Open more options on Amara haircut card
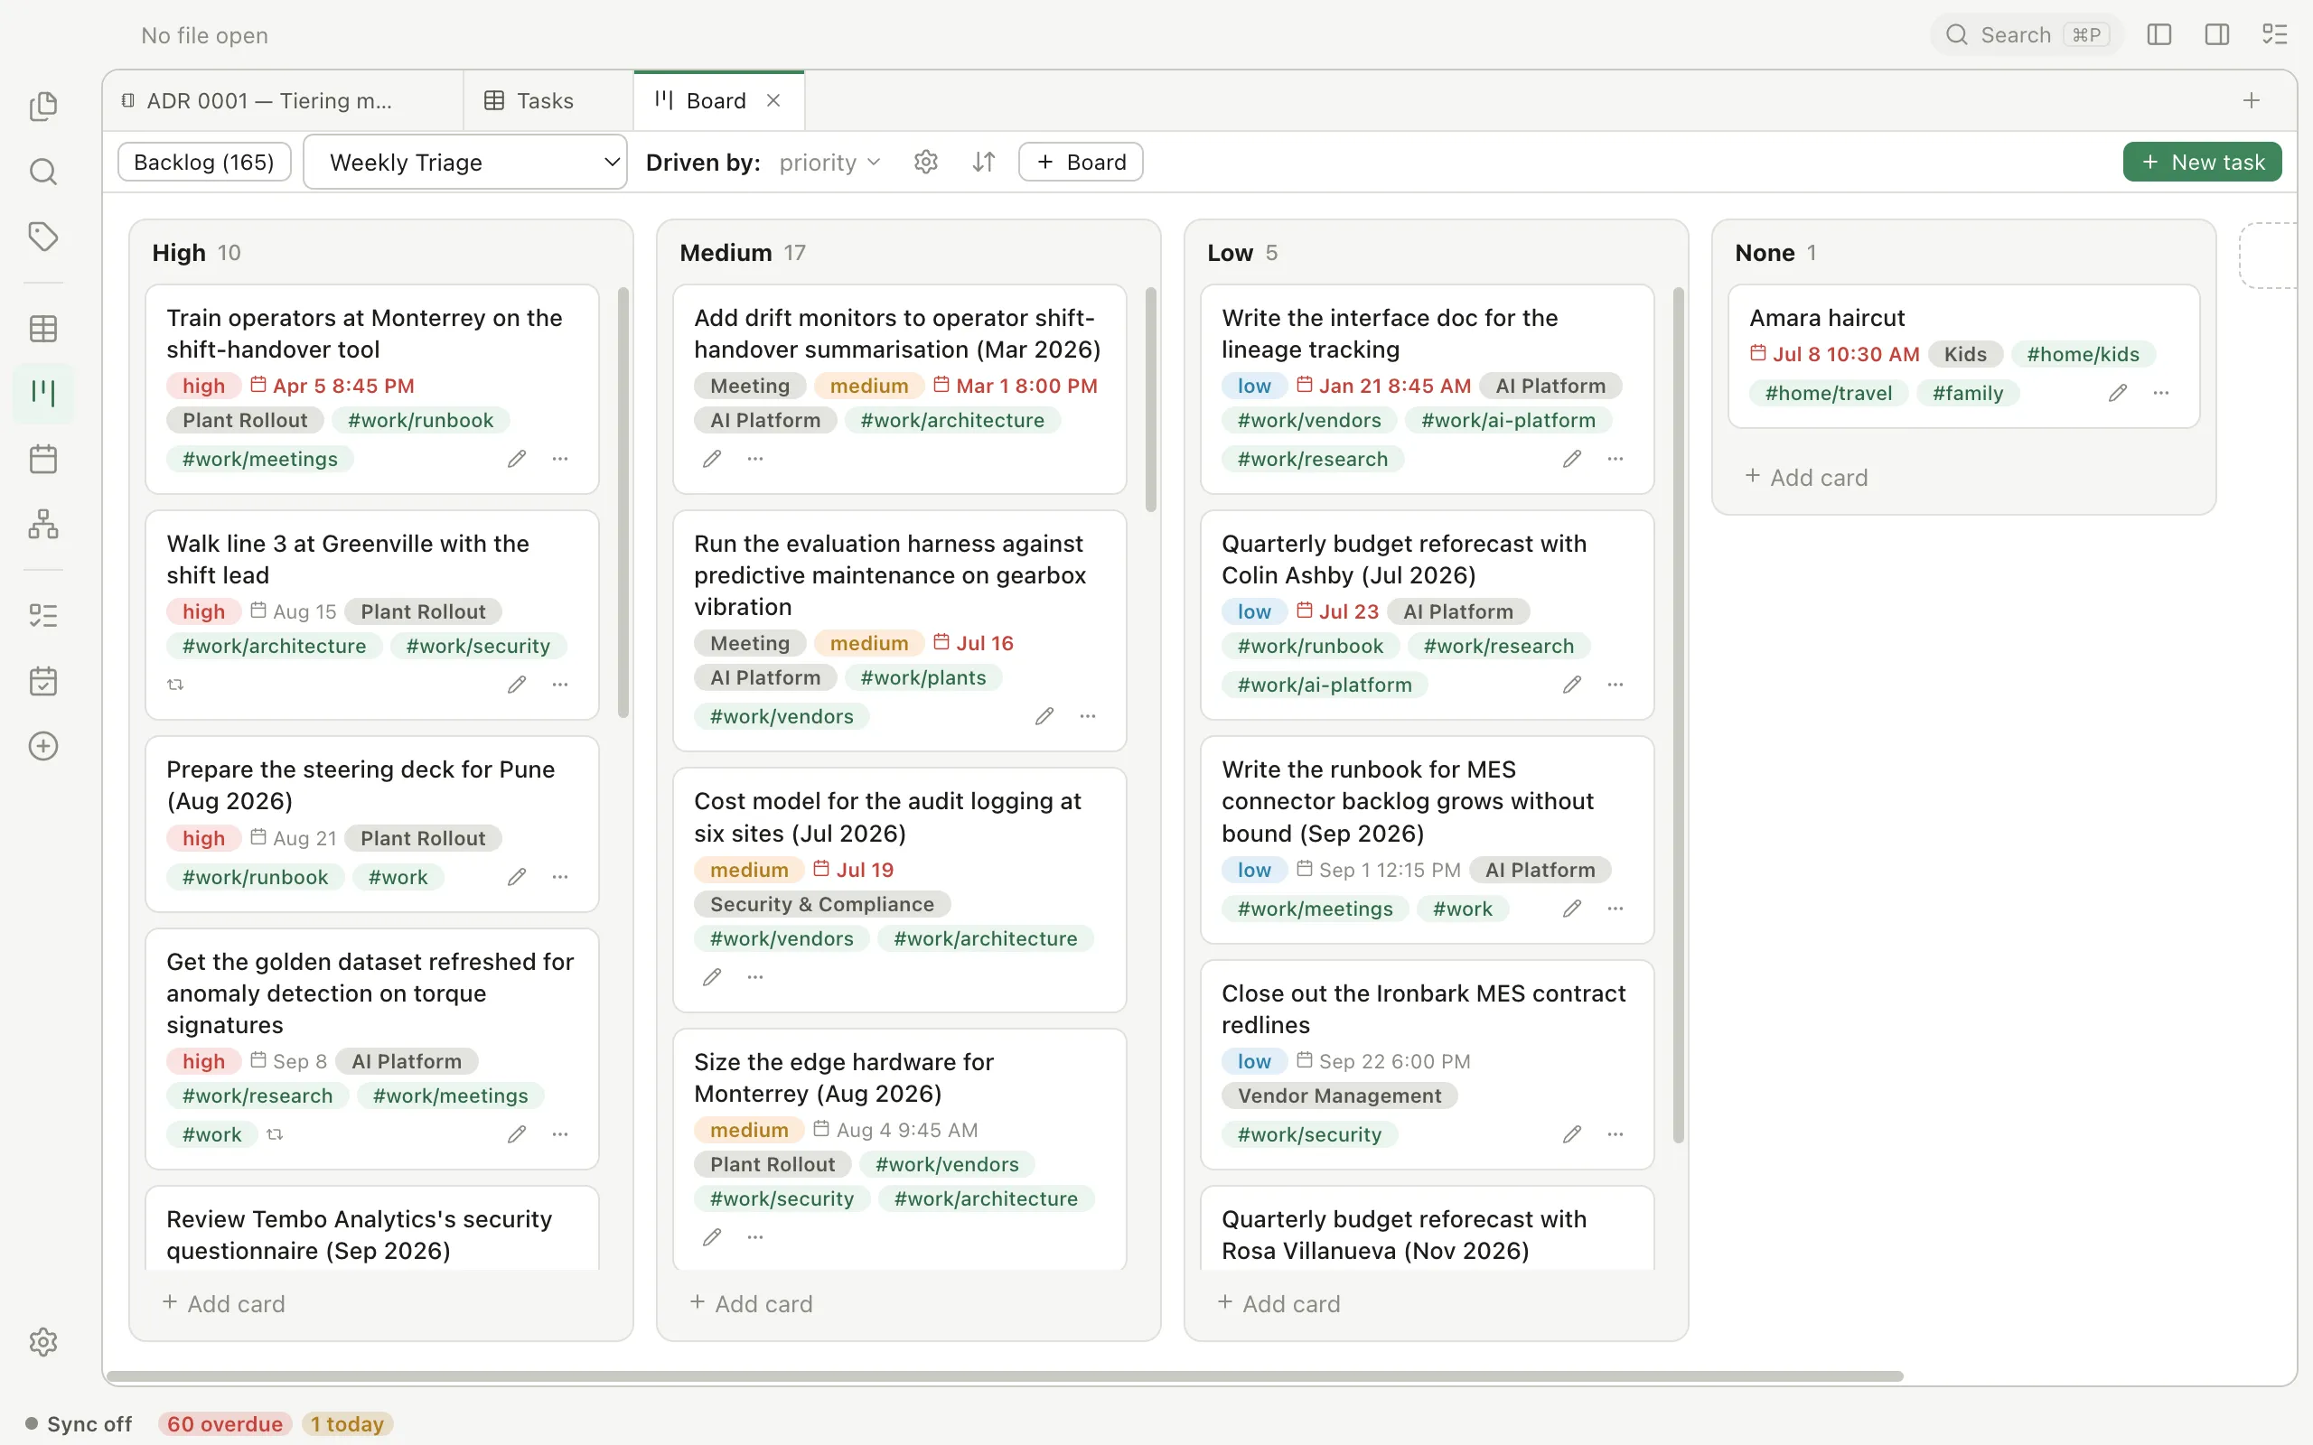The height and width of the screenshot is (1445, 2313). click(x=2161, y=393)
